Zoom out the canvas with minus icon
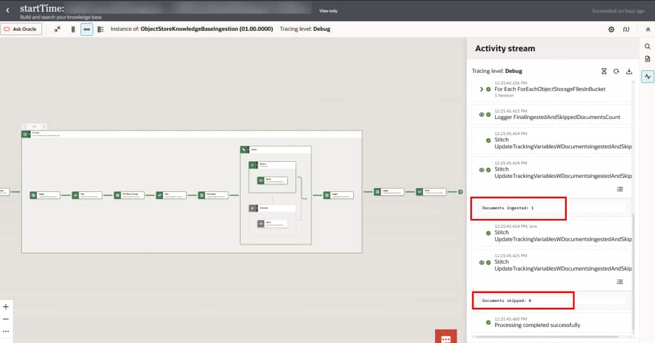 coord(6,319)
